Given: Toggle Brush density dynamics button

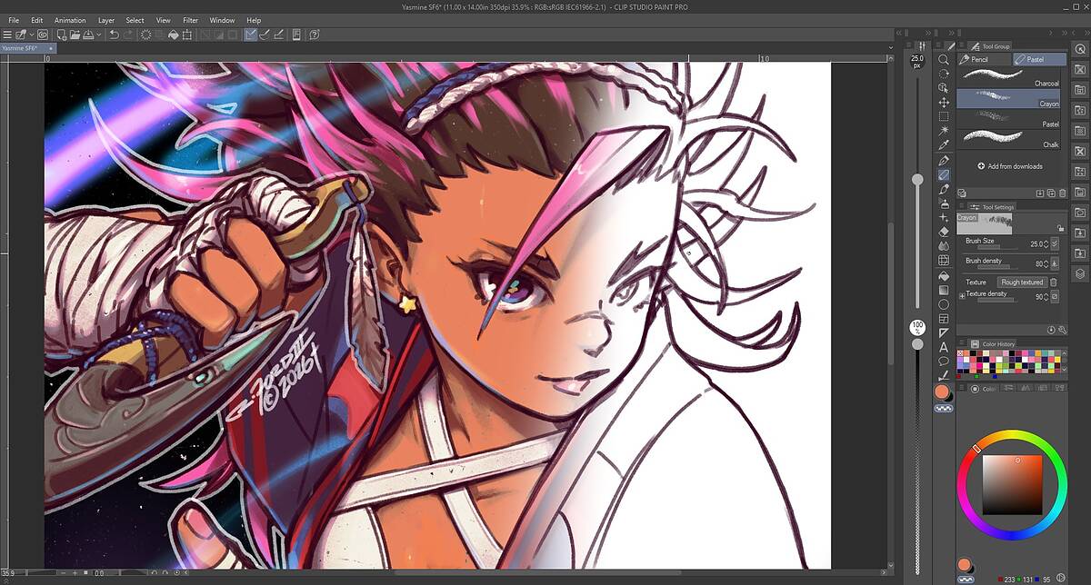Looking at the screenshot, I should pos(1055,263).
